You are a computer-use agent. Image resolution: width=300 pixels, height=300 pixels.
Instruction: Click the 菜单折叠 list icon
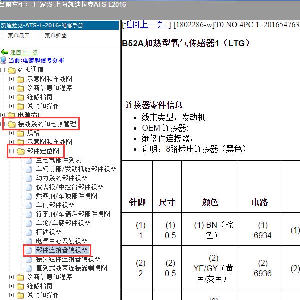[x=39, y=35]
